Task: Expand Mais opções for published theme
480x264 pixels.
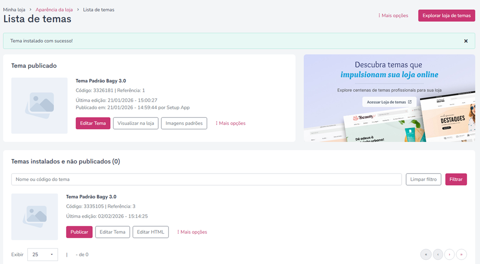Action: 230,123
